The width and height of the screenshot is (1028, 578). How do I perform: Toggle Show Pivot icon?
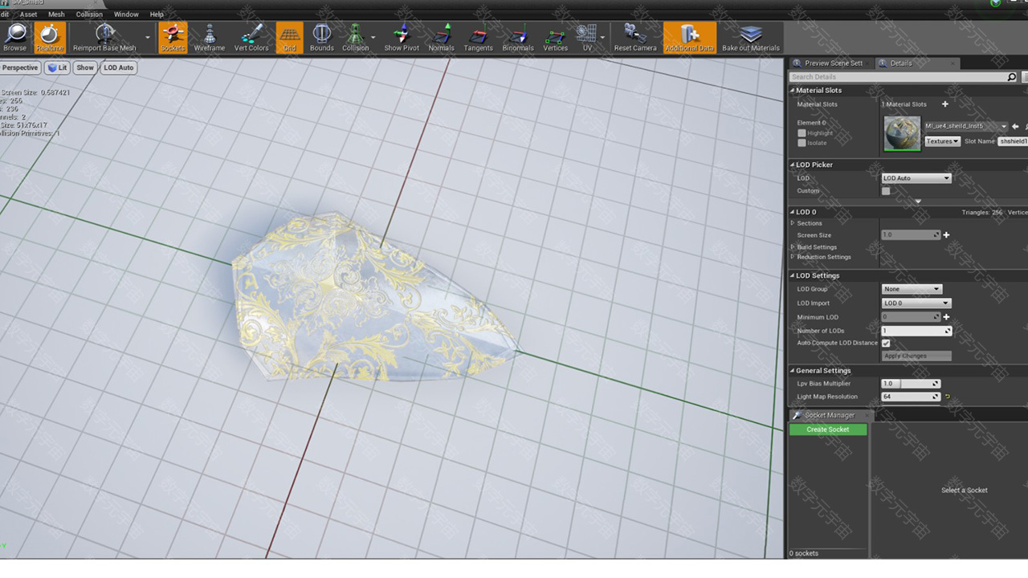[402, 37]
